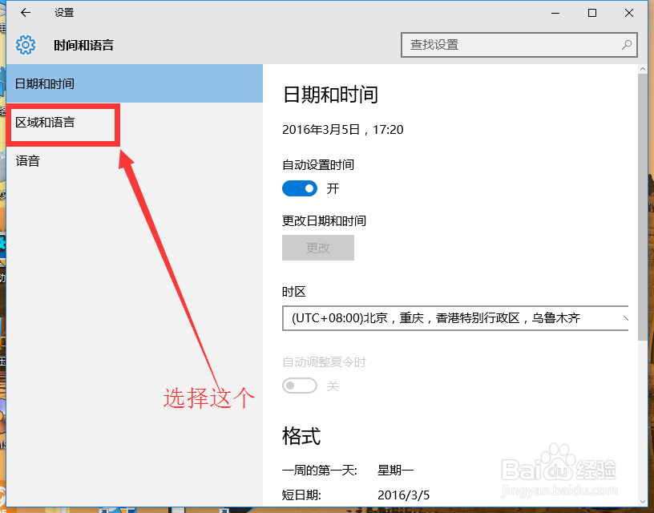
Task: Click the 更改 button under 更改日期和时间
Action: [x=317, y=248]
